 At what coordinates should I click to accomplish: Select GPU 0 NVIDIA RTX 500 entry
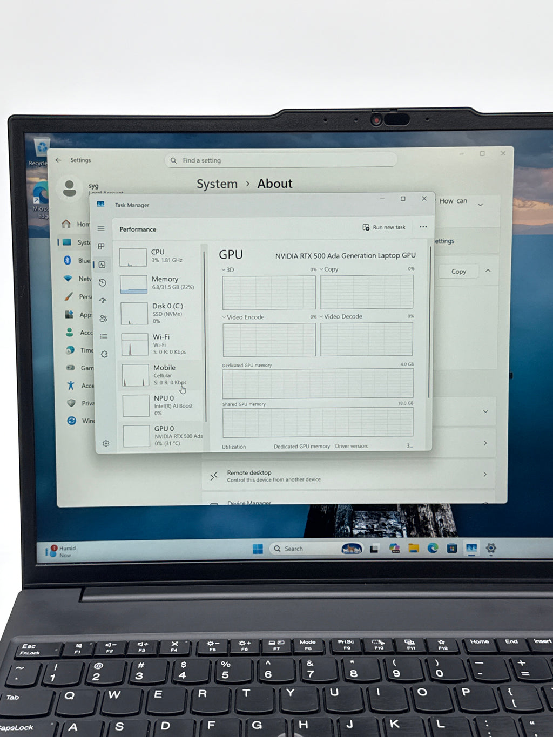tap(163, 436)
